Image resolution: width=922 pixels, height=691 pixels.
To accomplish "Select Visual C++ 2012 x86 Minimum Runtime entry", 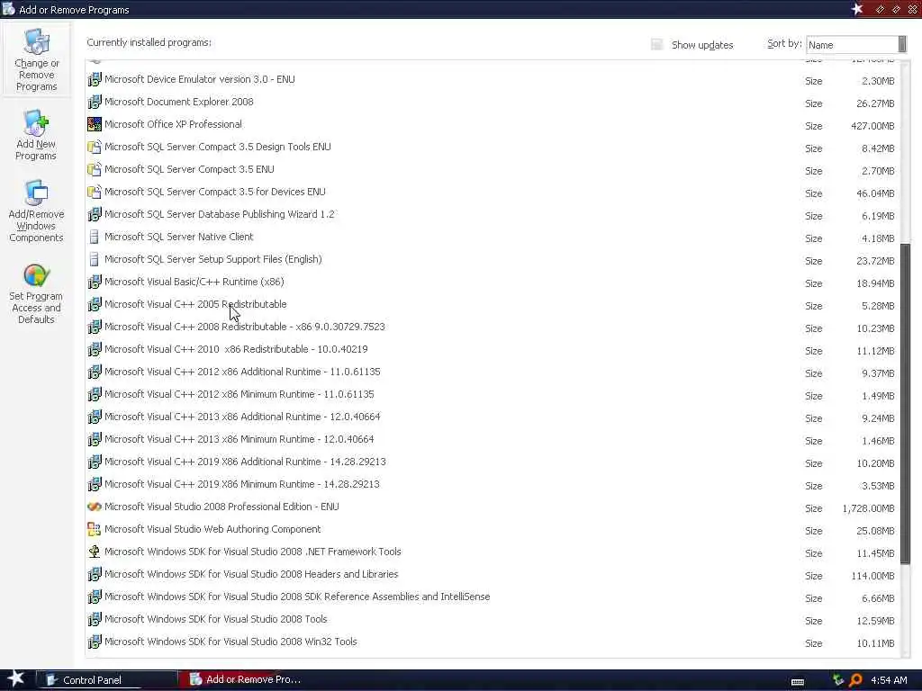I will click(493, 394).
